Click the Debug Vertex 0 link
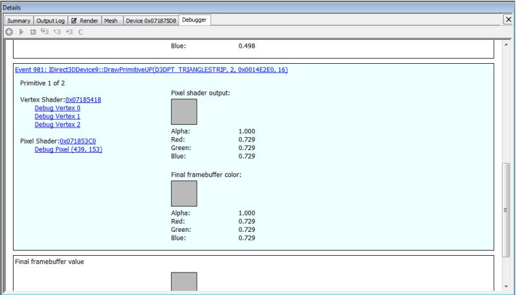Viewport: 516px width, 295px height. (57, 108)
